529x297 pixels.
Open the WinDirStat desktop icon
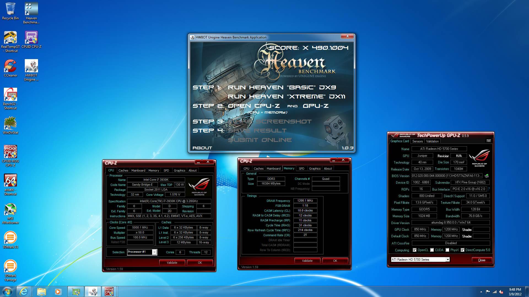click(x=10, y=125)
